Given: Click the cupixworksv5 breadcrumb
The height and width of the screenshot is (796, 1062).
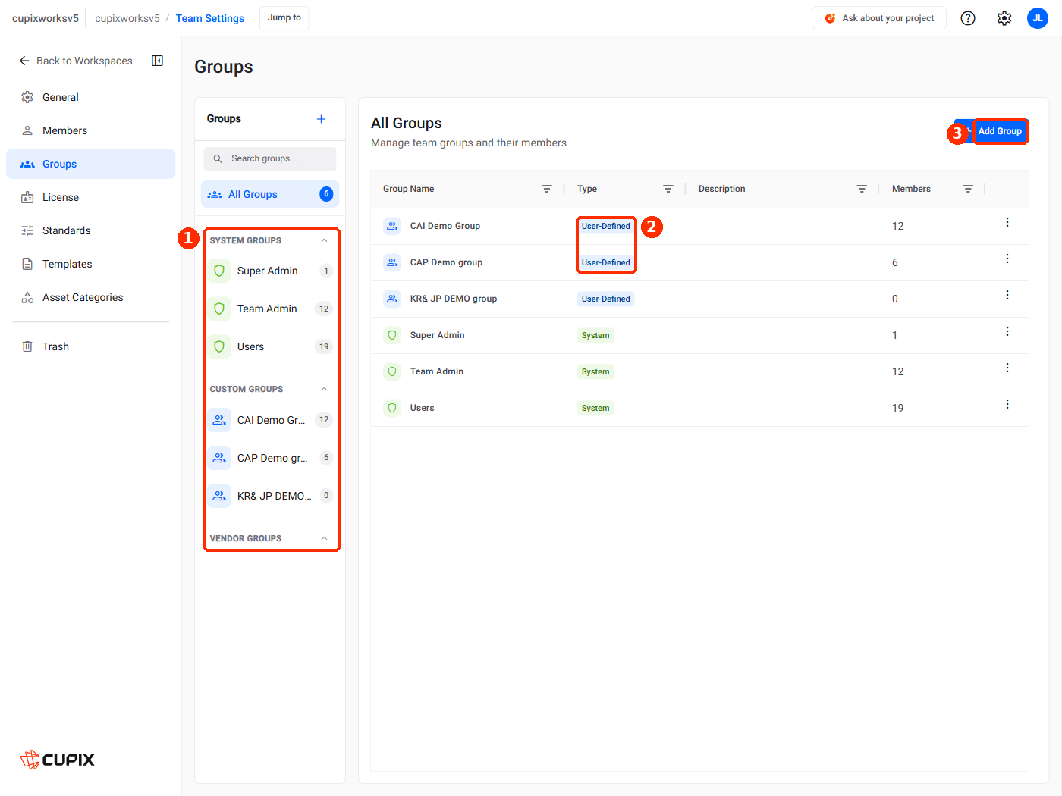Looking at the screenshot, I should coord(127,18).
